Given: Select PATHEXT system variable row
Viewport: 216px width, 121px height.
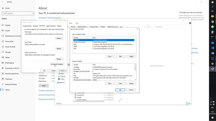Looking at the screenshot, I should tap(104, 78).
